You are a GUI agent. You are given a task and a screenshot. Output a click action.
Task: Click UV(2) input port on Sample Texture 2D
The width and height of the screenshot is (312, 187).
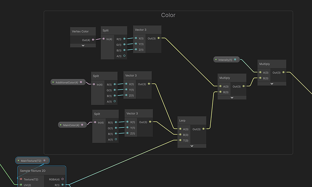[21, 185]
